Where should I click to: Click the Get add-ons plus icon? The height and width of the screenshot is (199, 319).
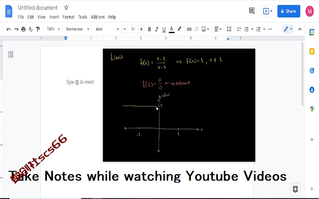(x=312, y=139)
